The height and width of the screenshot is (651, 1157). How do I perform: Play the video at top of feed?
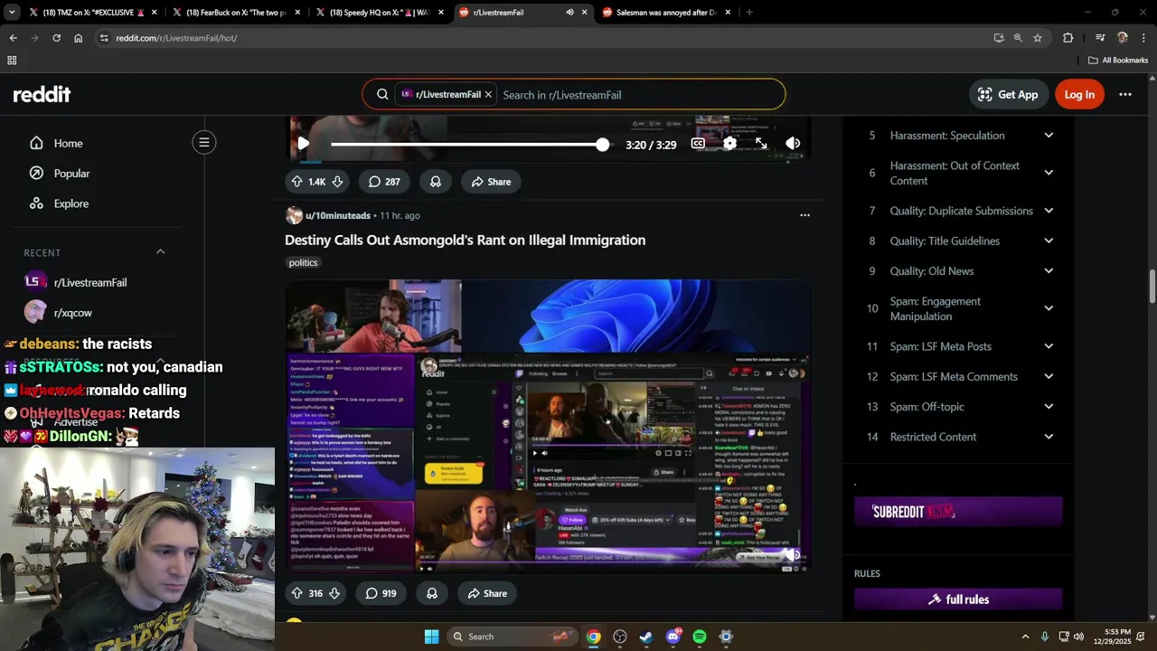click(x=304, y=143)
